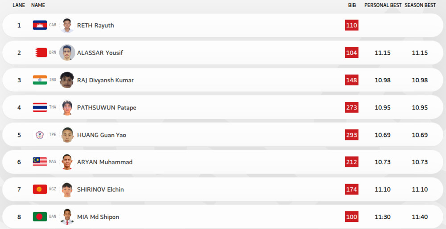Click red bib number 100 badge
Screen dimensions: 446x229
(351, 217)
